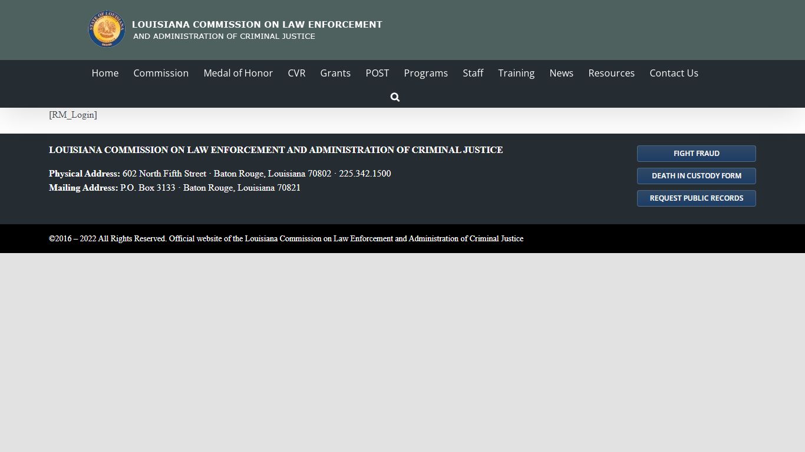Open the Training section dropdown
The width and height of the screenshot is (805, 452).
tap(516, 73)
